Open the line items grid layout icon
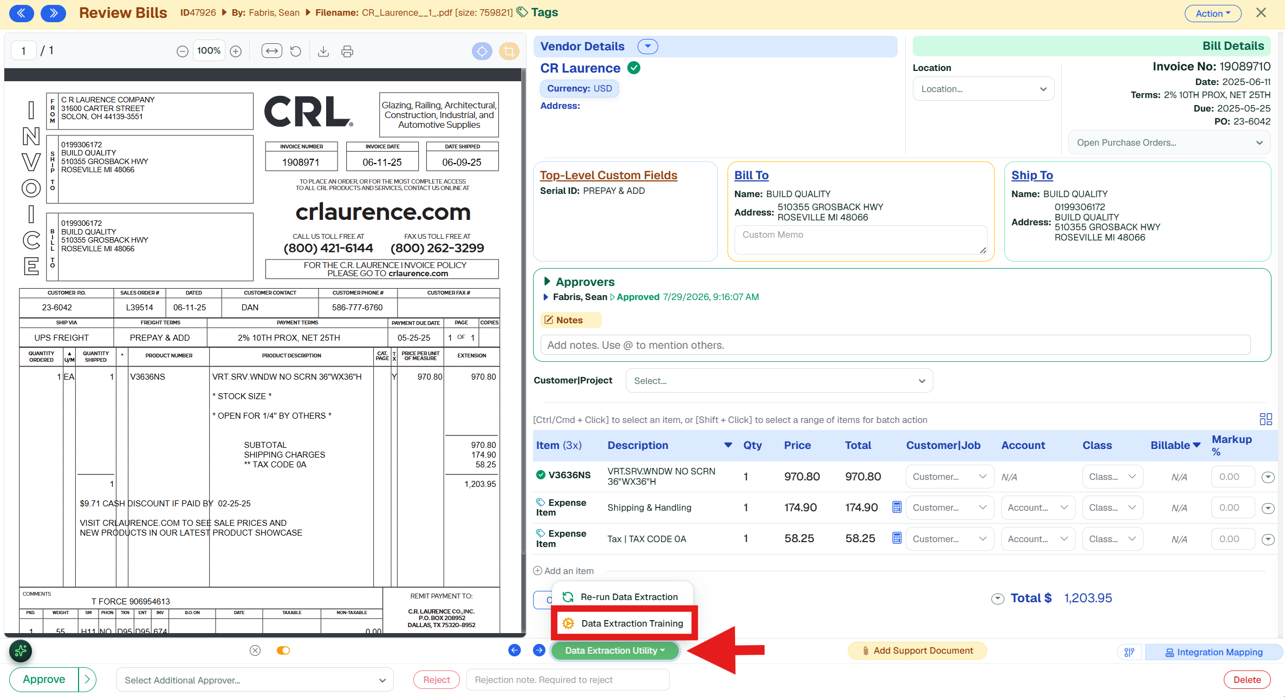This screenshot has height=697, width=1285. coord(1265,419)
